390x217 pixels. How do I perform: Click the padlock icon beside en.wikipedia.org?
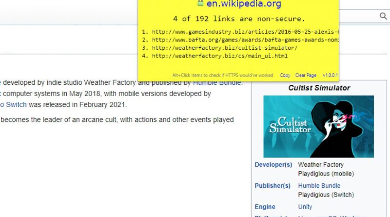[x=200, y=4]
